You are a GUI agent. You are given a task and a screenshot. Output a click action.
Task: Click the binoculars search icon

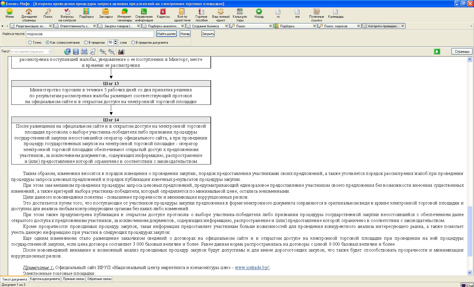click(121, 52)
